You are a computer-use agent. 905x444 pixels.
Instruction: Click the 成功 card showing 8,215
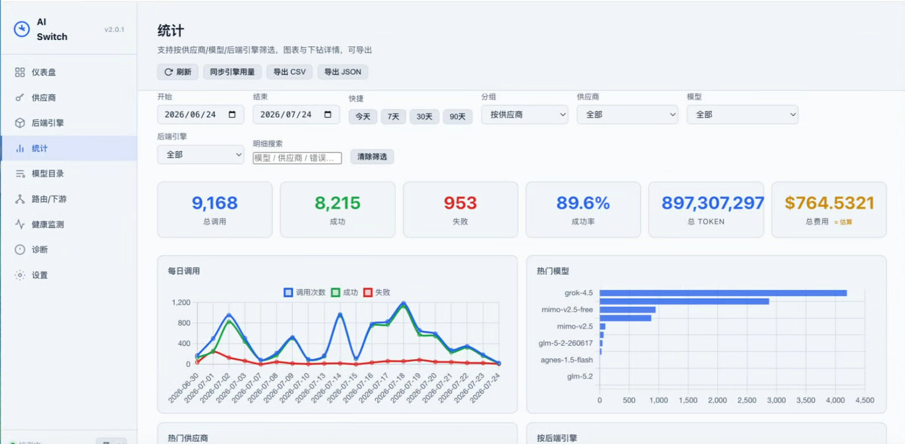tap(338, 210)
